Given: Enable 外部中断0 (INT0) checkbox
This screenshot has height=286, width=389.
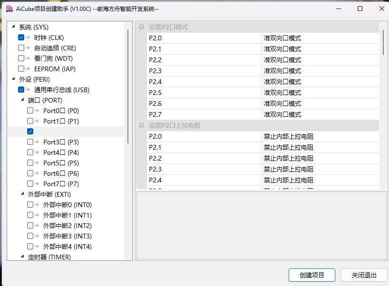Looking at the screenshot, I should point(30,204).
